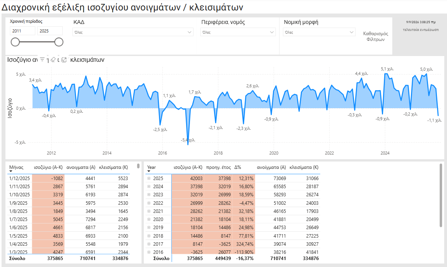Image resolution: width=447 pixels, height=267 pixels.
Task: Click the right handle of the period slider
Action: 59,42
